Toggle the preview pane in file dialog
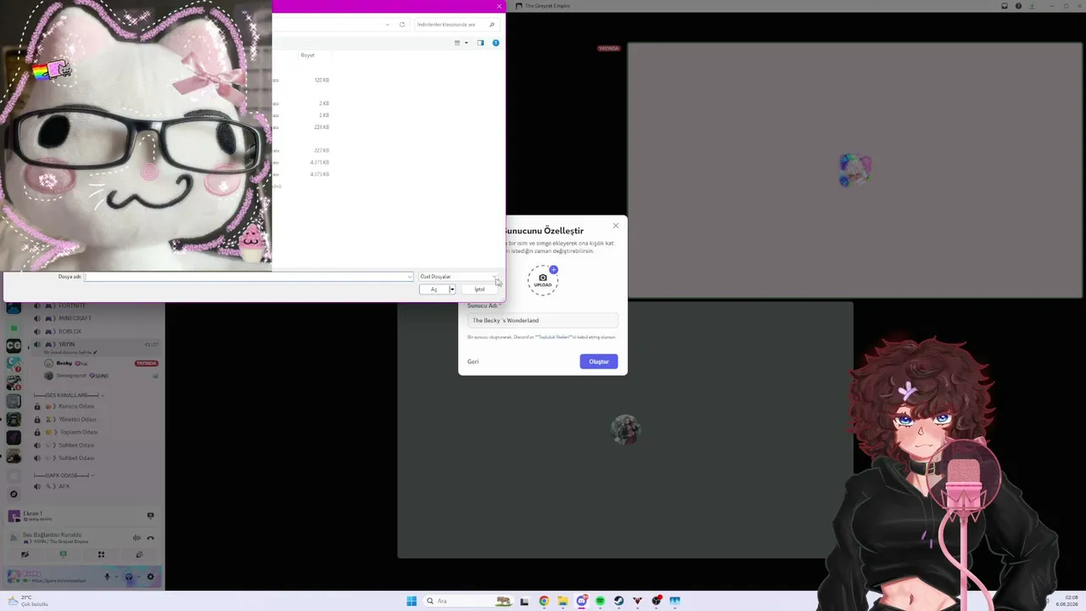Viewport: 1086px width, 611px height. point(480,42)
